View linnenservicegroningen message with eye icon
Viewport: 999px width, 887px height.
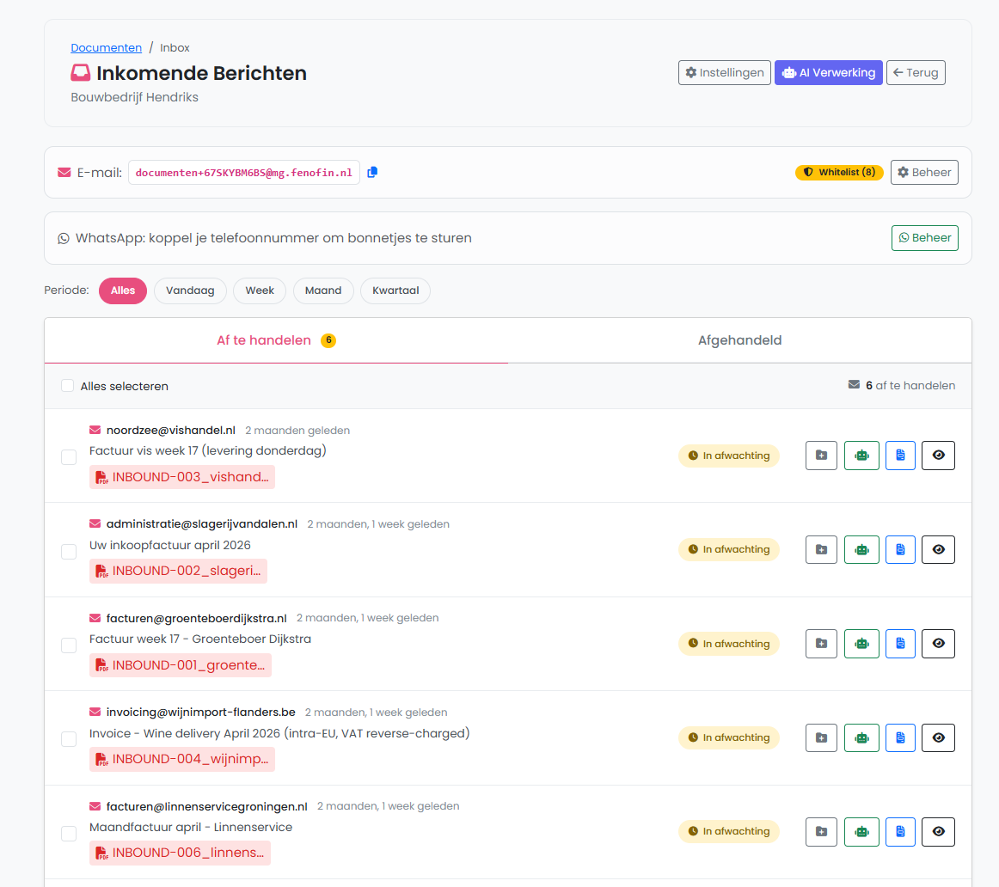tap(938, 832)
